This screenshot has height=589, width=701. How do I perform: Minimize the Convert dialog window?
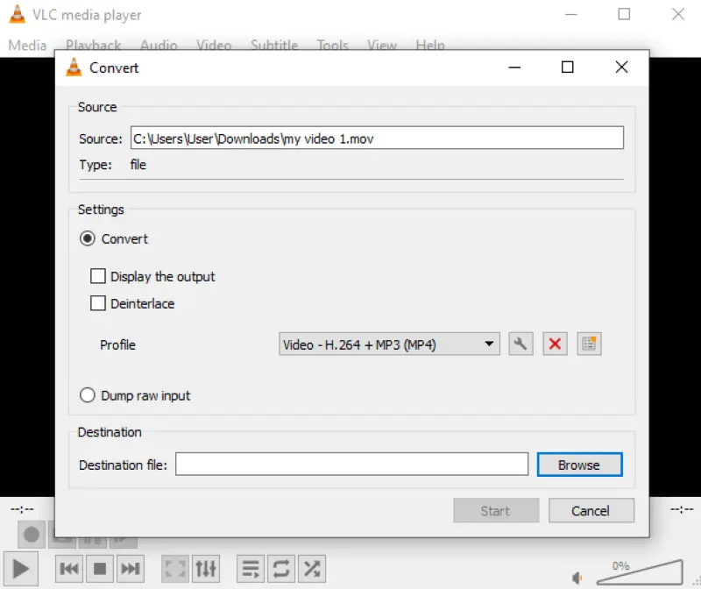(514, 67)
